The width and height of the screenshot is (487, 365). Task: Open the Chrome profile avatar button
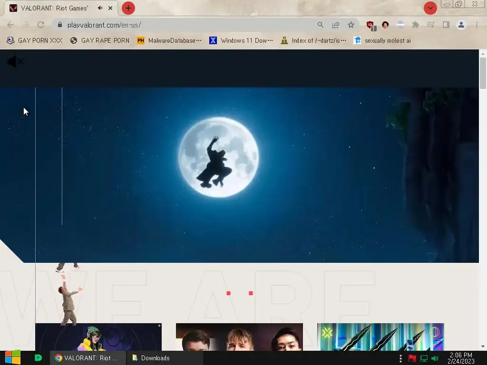tap(461, 25)
